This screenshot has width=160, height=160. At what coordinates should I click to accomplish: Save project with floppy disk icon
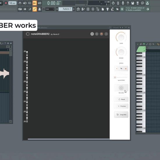coord(133,3)
